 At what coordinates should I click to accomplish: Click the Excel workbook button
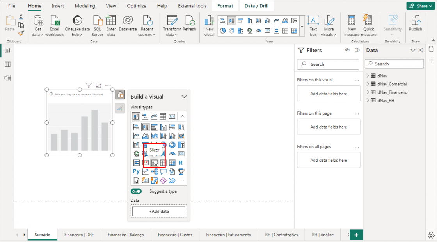click(54, 26)
